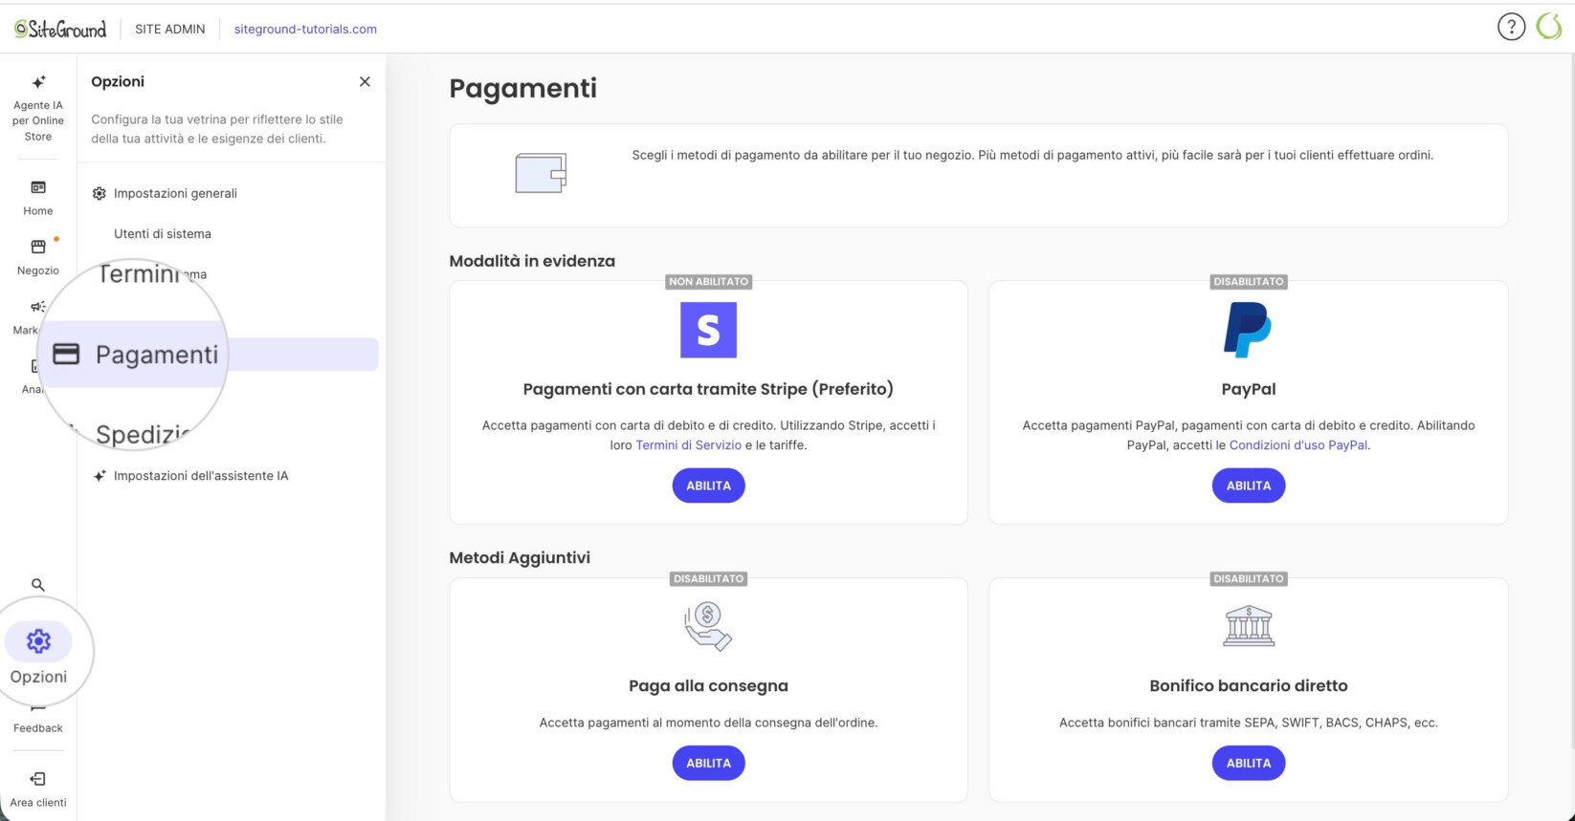Enable Bonifico bancario diretto
1575x821 pixels.
click(x=1249, y=763)
